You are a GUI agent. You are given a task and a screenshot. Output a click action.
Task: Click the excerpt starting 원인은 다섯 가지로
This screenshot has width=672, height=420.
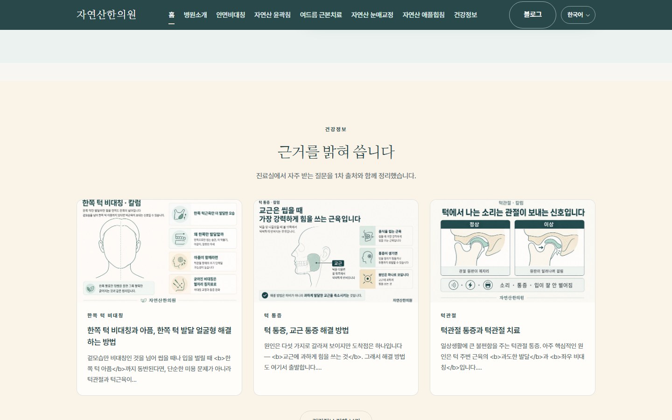coord(335,357)
